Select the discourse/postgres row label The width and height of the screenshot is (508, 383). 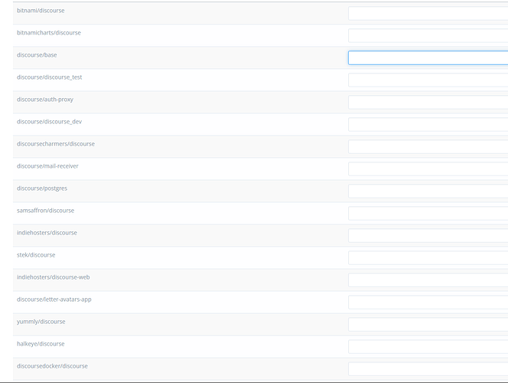(42, 188)
